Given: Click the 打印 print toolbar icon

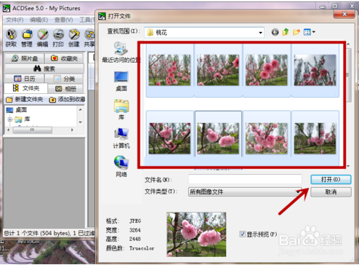Looking at the screenshot, I should click(x=58, y=38).
